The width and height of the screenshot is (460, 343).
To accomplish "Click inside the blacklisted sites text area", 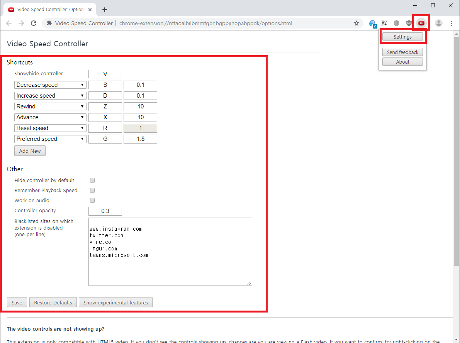I will coord(170,252).
